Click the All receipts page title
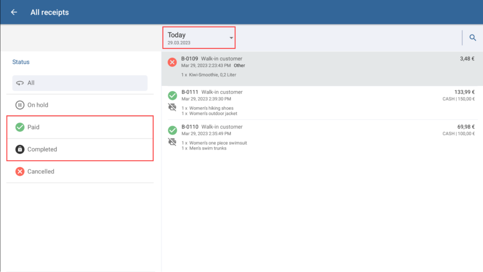 [x=50, y=12]
